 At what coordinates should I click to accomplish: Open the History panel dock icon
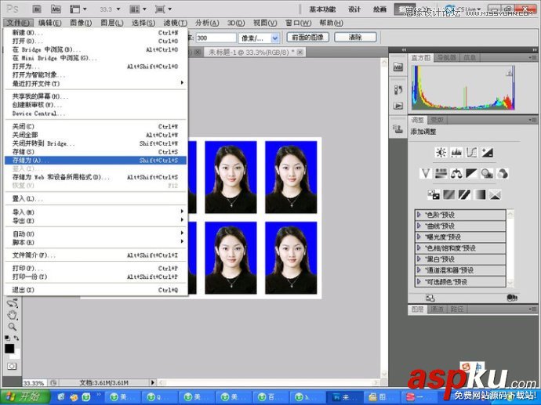tap(398, 90)
